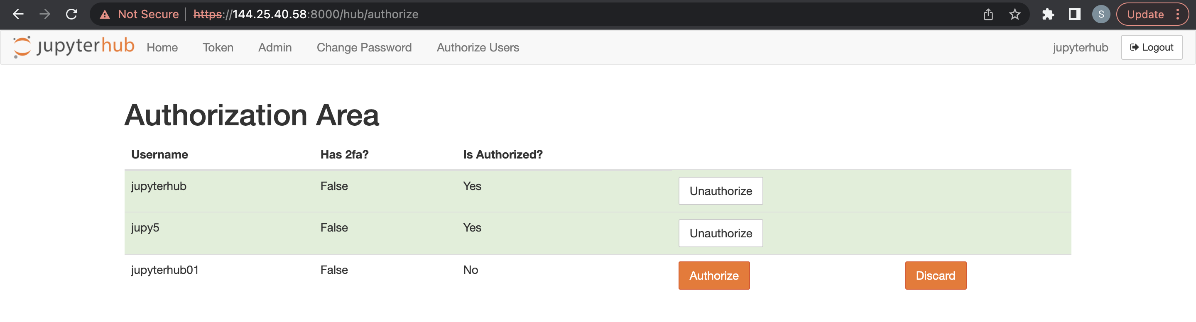Click the Not Secure warning icon
Viewport: 1196px width, 322px height.
[105, 15]
